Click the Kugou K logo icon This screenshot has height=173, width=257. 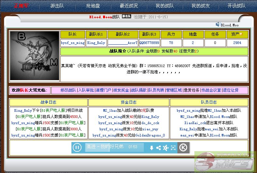tap(183, 148)
